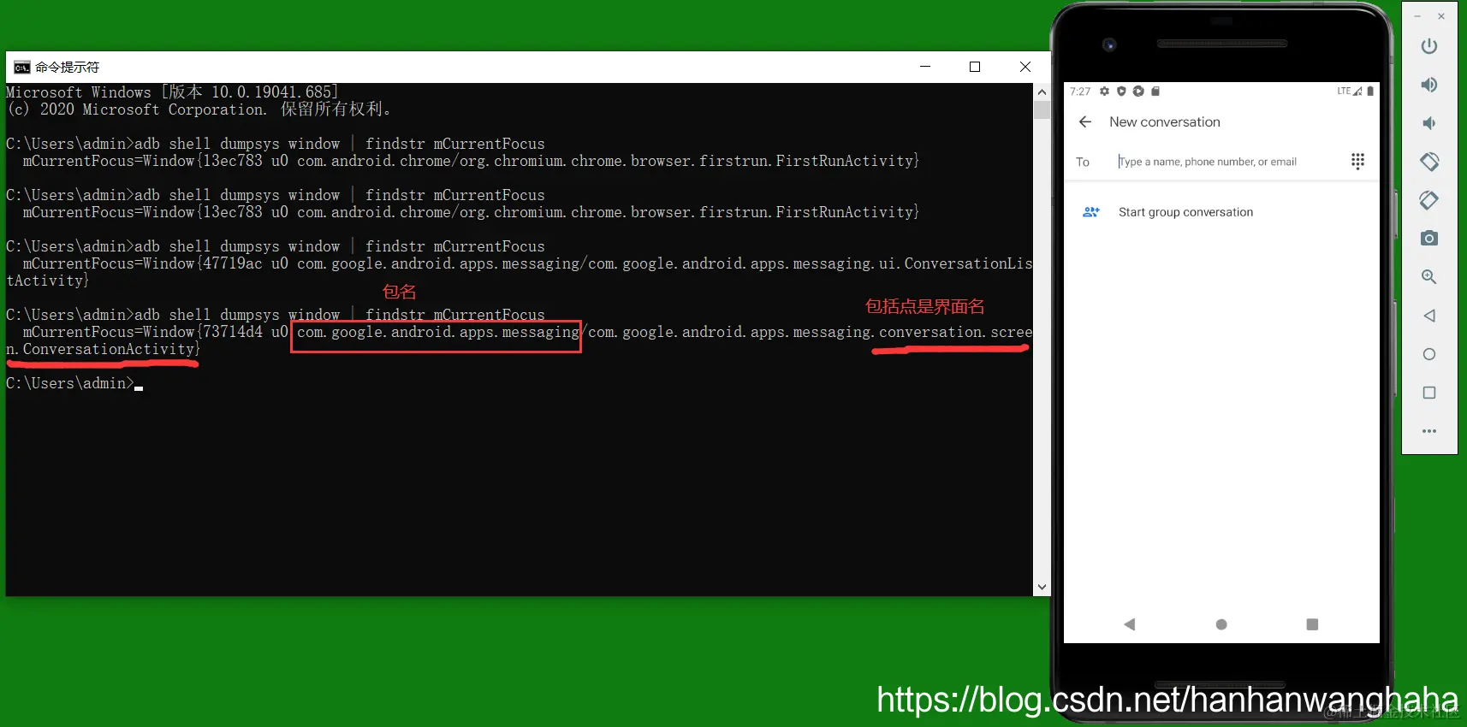Tap the LTE signal indicator in status bar

pyautogui.click(x=1350, y=91)
